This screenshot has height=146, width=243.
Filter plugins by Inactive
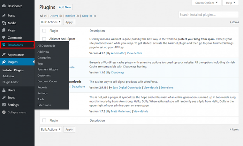tap(70, 16)
